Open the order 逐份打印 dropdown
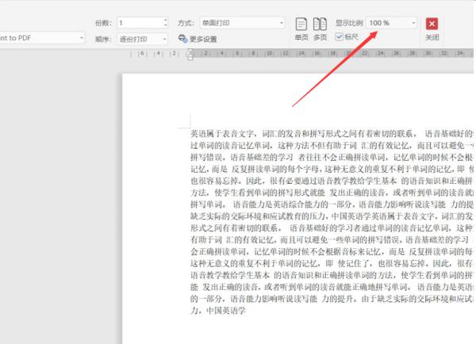Viewport: 476px width, 344px height. (x=142, y=39)
